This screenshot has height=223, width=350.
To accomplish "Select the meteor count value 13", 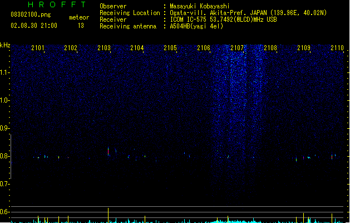I will tap(81, 26).
